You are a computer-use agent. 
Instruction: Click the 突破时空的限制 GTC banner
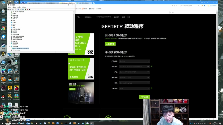coord(81,68)
